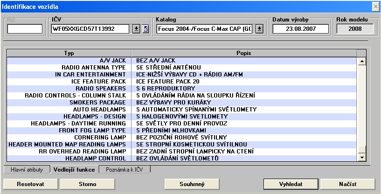
Task: Click the Souhrnný button
Action: pyautogui.click(x=192, y=184)
